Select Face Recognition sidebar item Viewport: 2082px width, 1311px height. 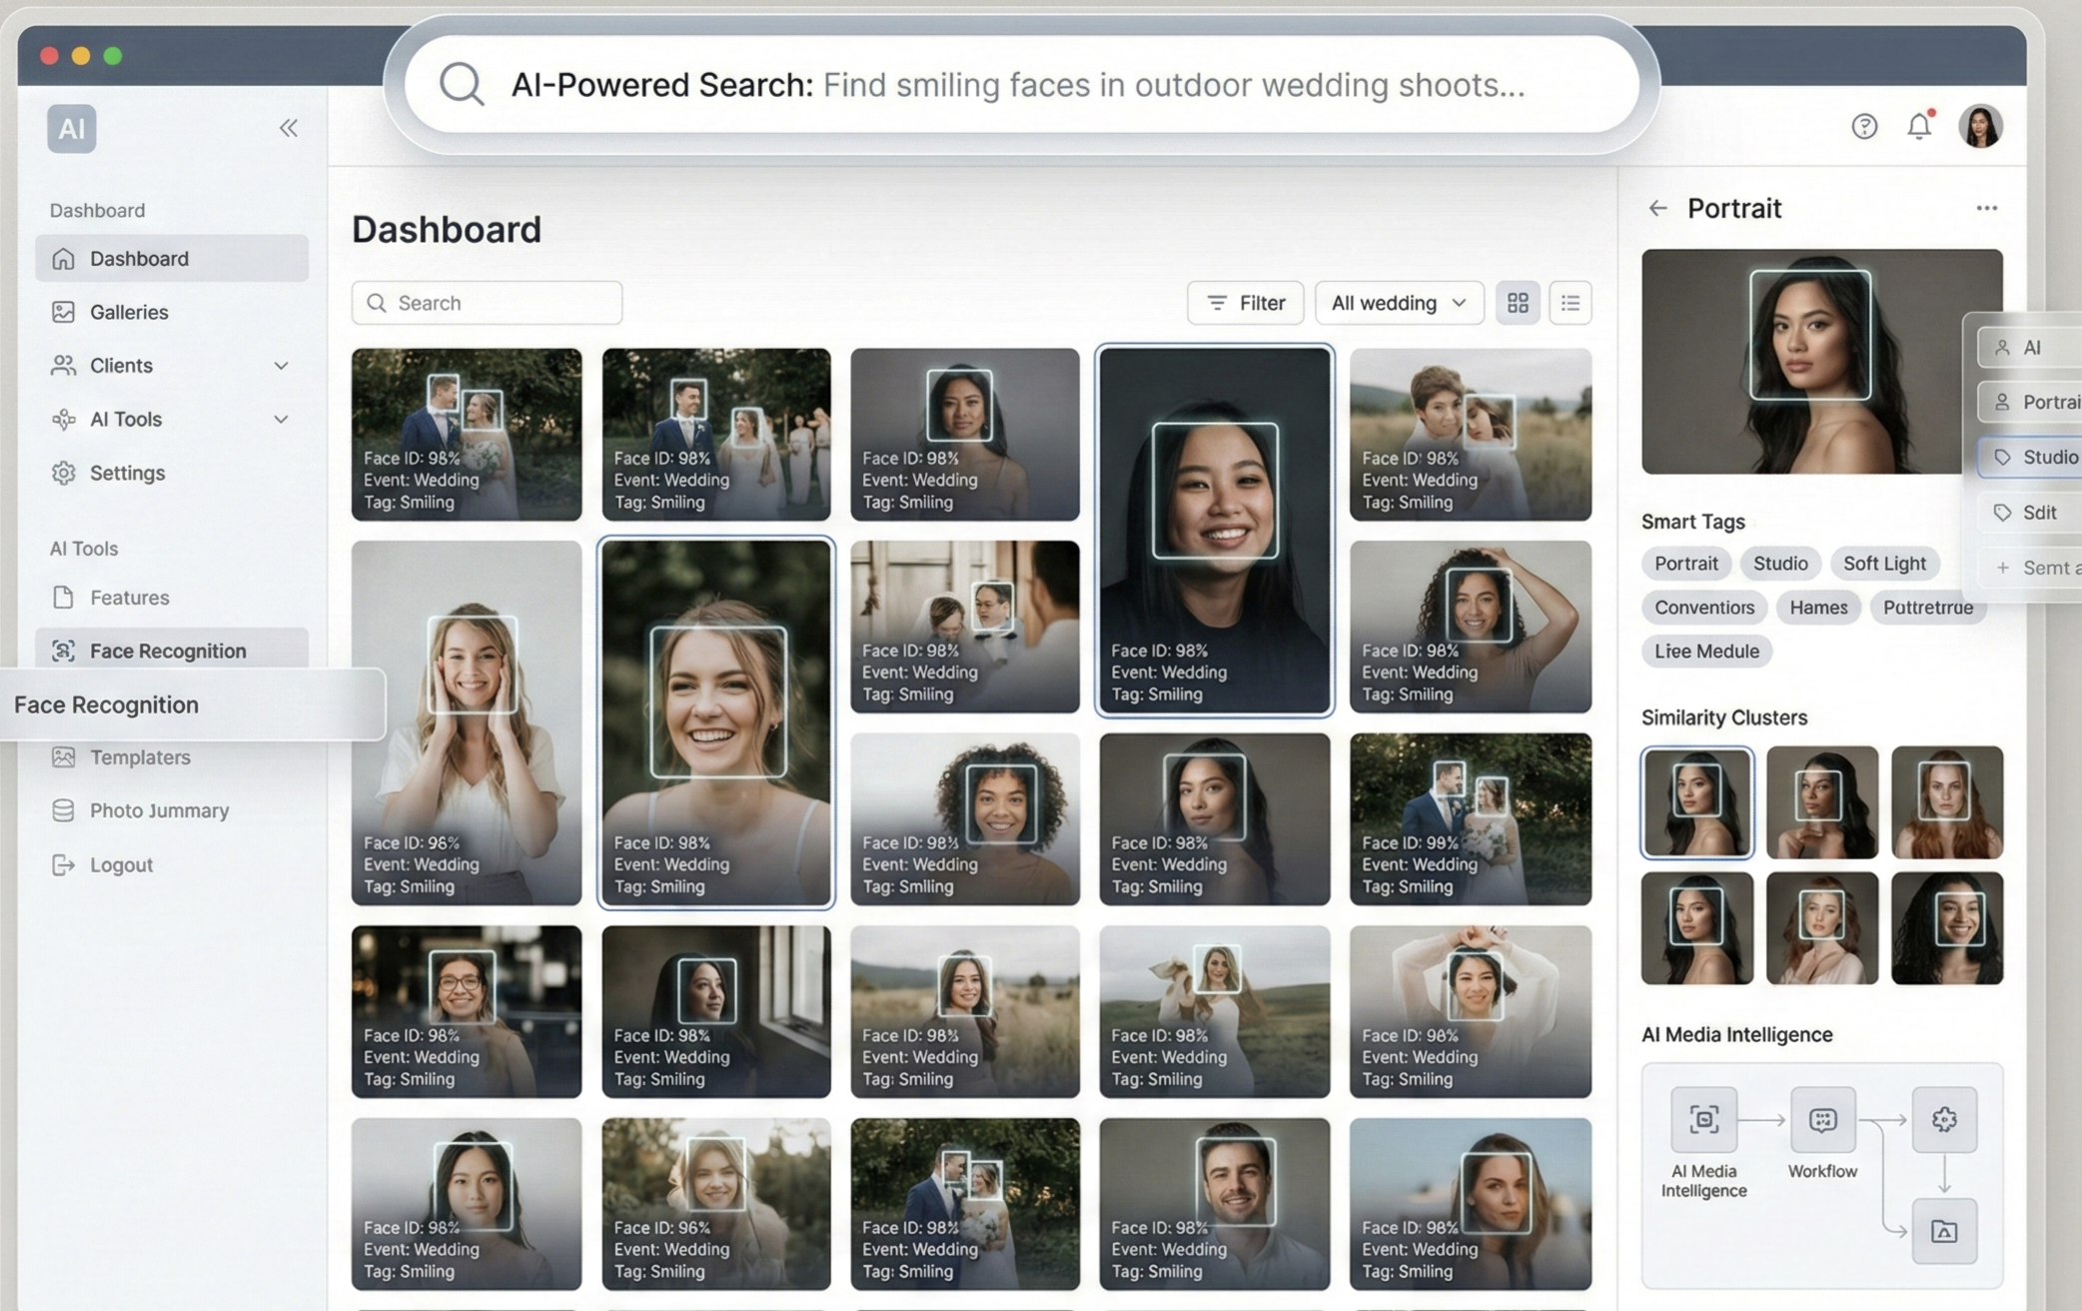coord(172,651)
